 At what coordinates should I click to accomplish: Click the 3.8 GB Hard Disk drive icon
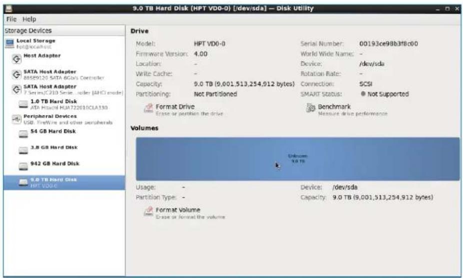coord(23,150)
